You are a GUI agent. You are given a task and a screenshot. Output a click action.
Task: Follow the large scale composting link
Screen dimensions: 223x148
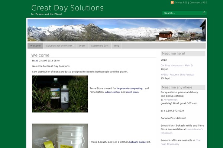click(130, 88)
